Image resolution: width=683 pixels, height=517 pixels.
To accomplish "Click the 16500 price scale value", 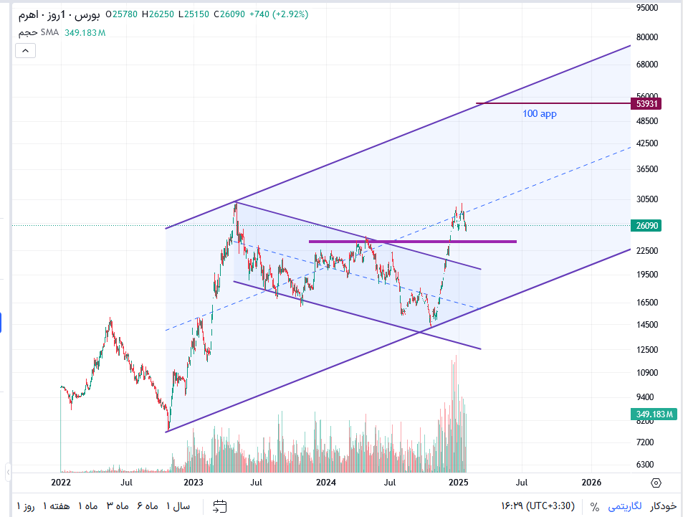I will pos(647,303).
